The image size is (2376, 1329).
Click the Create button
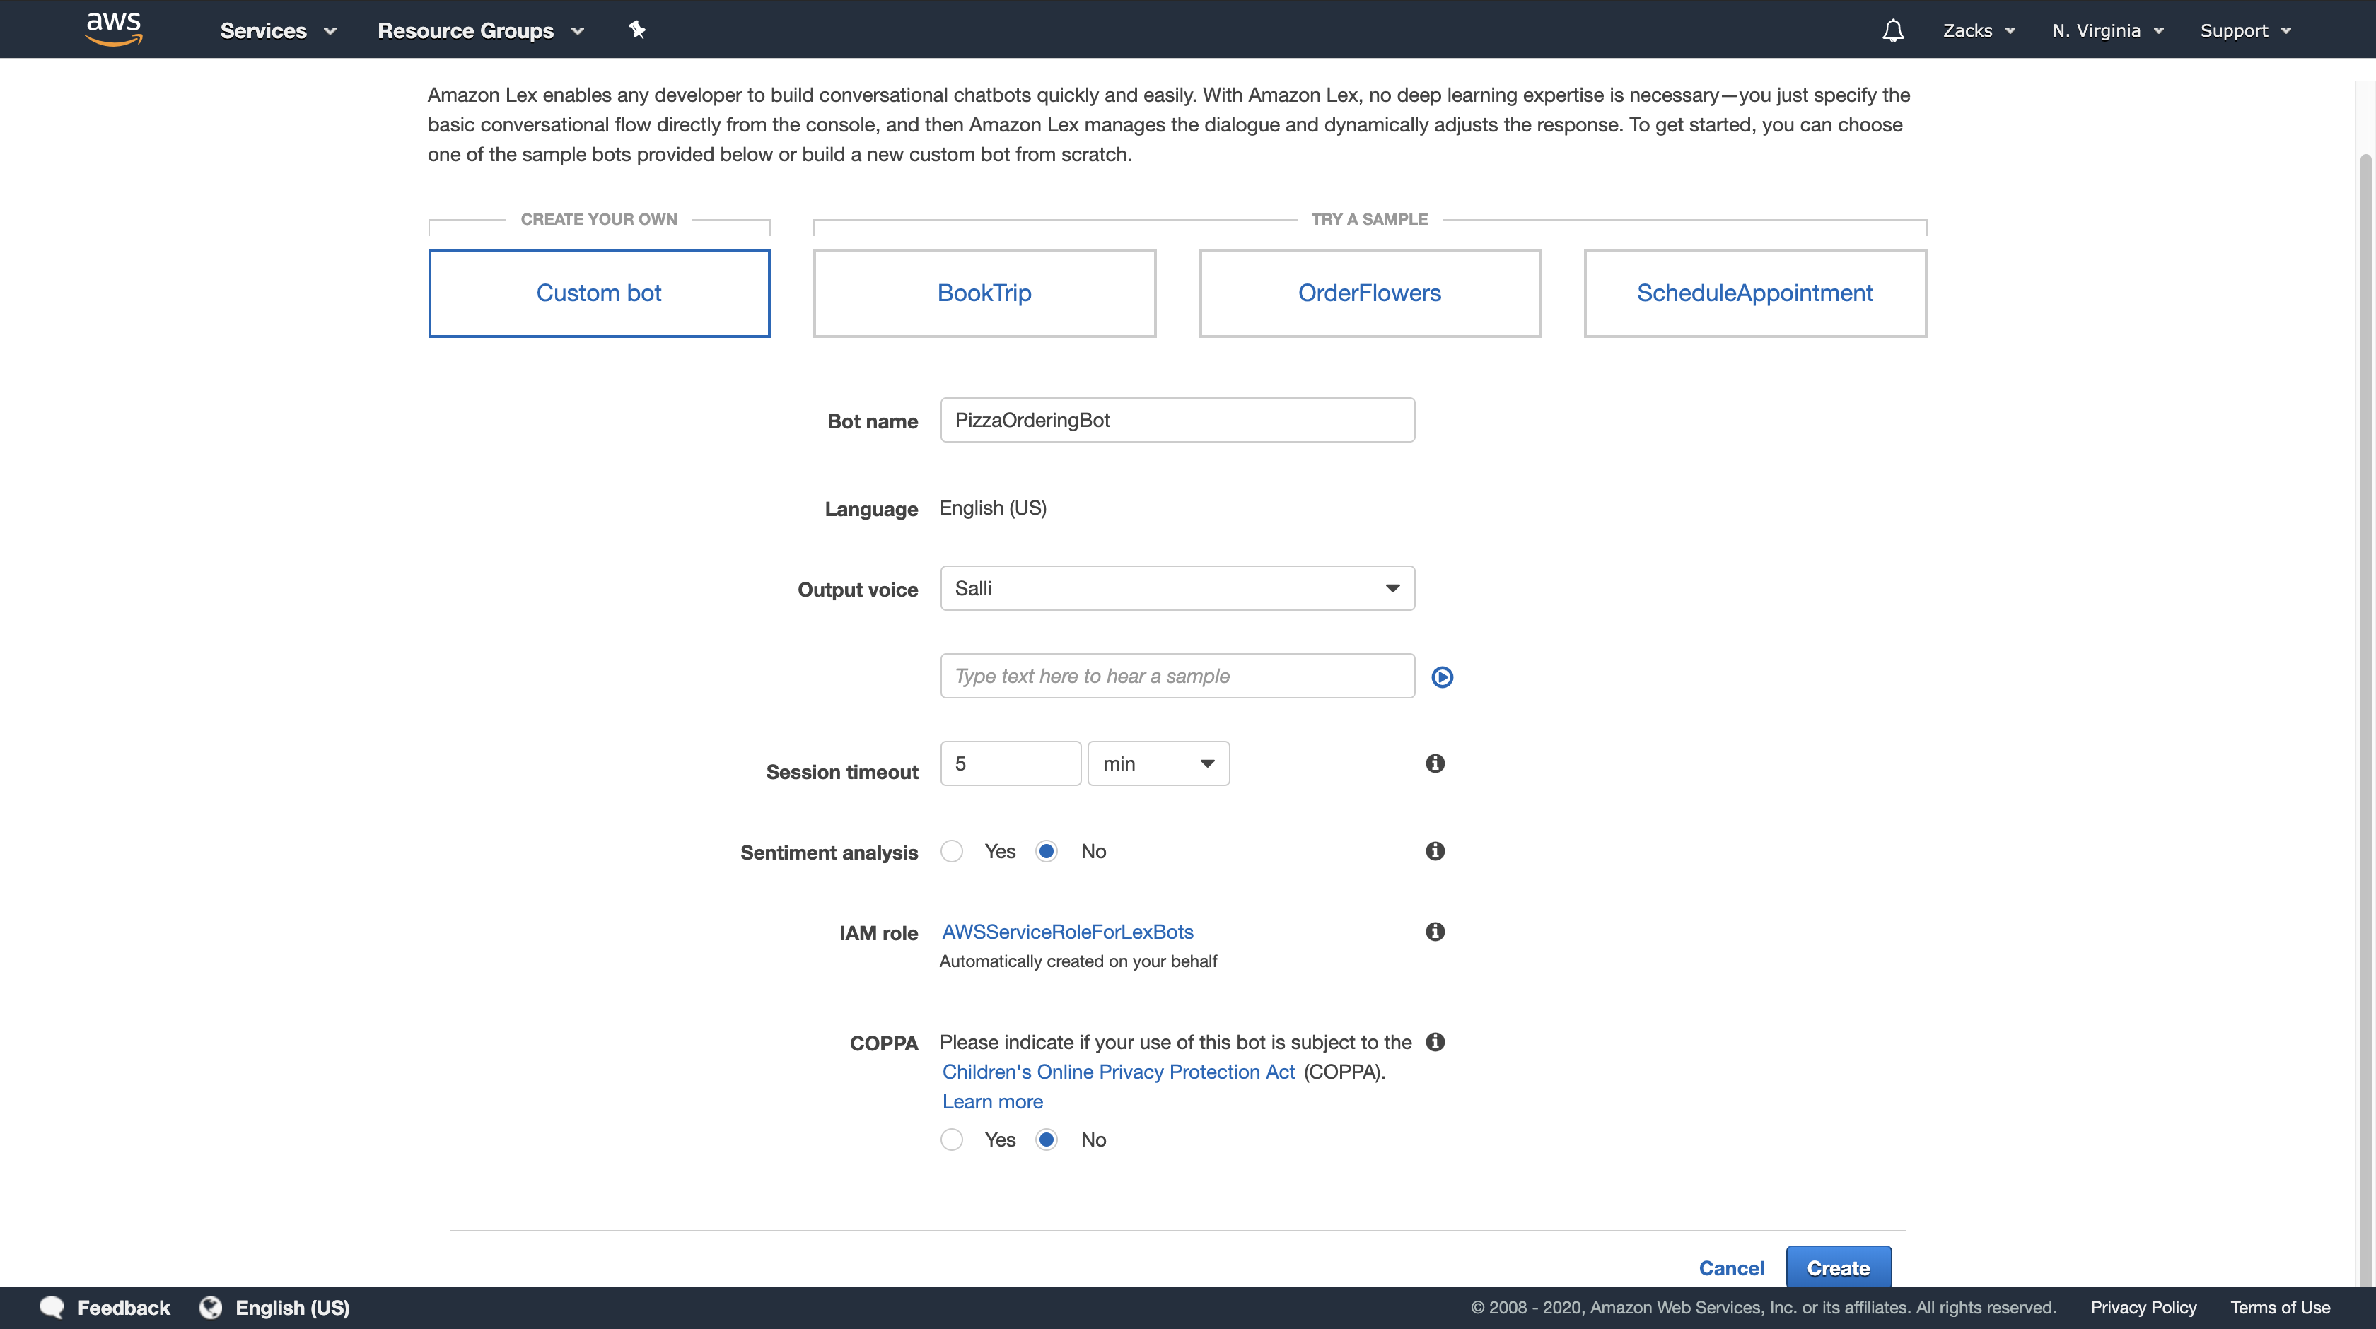(x=1837, y=1267)
